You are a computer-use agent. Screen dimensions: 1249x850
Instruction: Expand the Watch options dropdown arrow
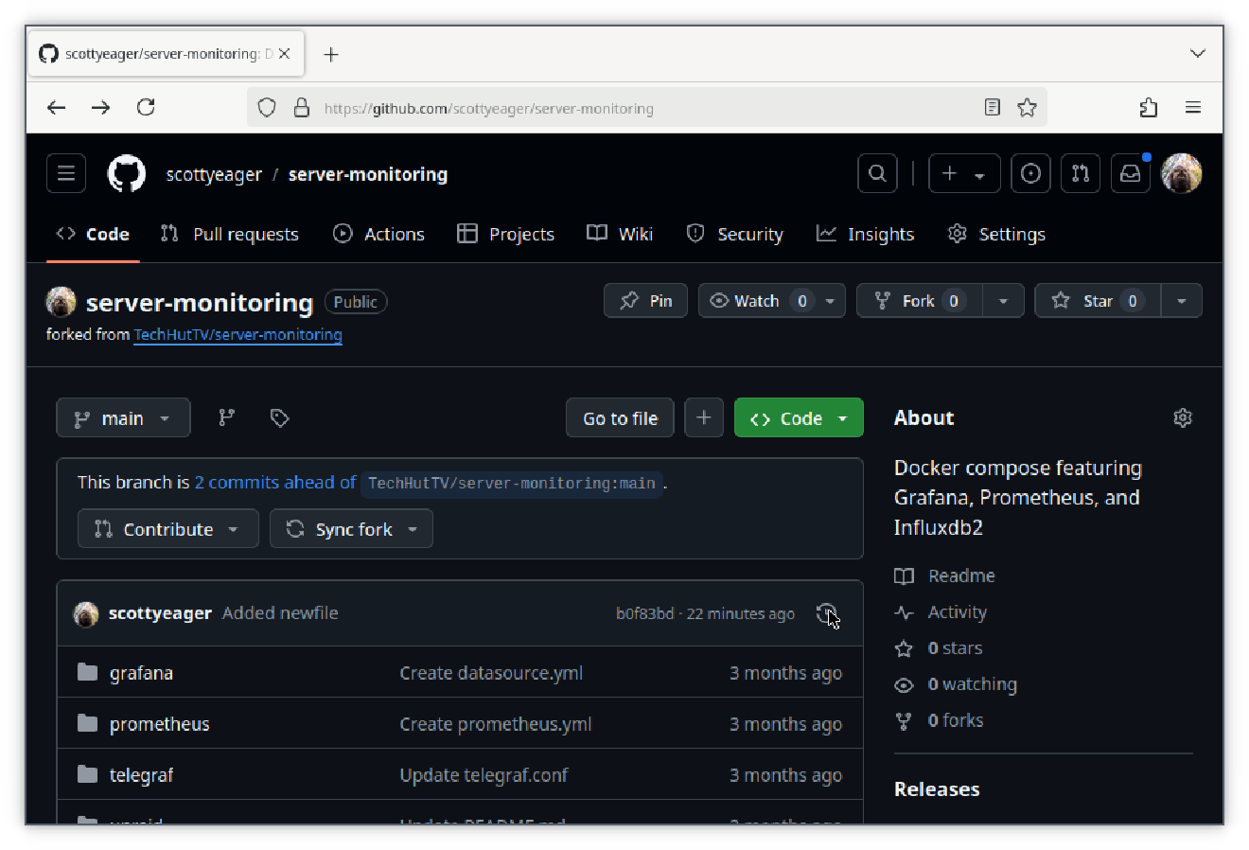829,300
